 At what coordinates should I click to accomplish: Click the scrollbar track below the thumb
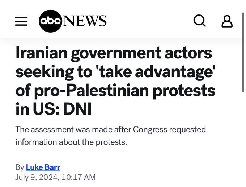point(243,145)
